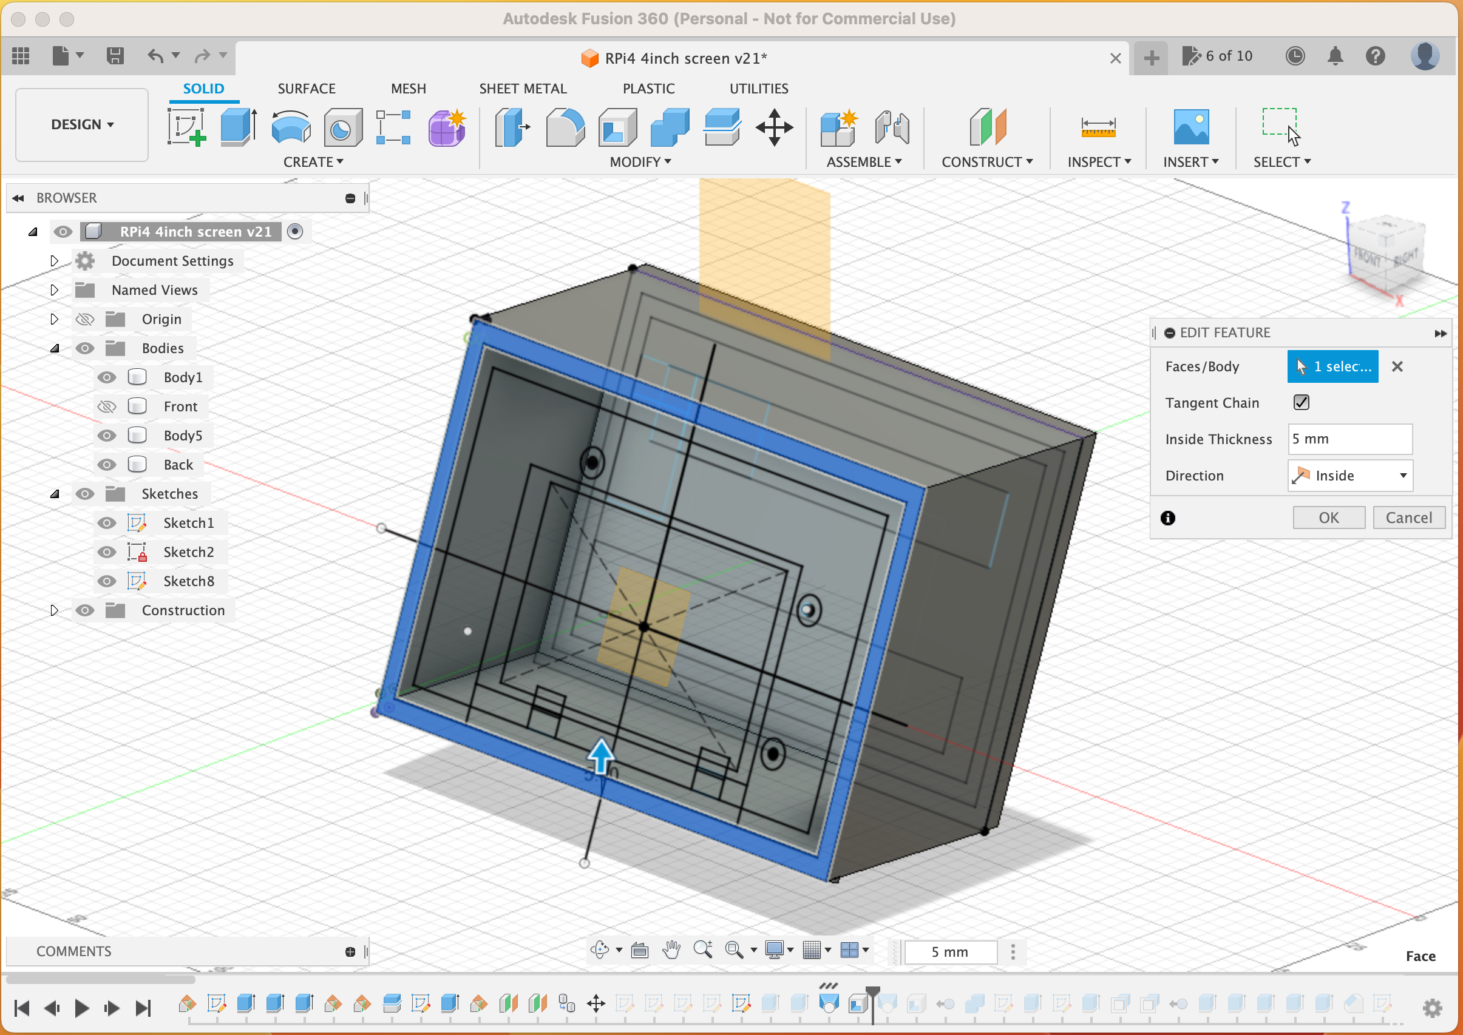Hide the Back body
Image resolution: width=1463 pixels, height=1035 pixels.
(x=106, y=465)
